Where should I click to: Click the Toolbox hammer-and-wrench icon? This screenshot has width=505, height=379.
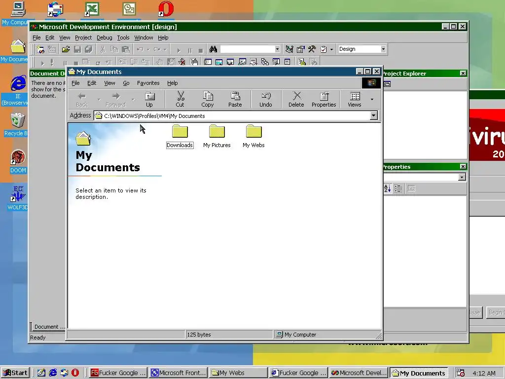click(x=312, y=49)
